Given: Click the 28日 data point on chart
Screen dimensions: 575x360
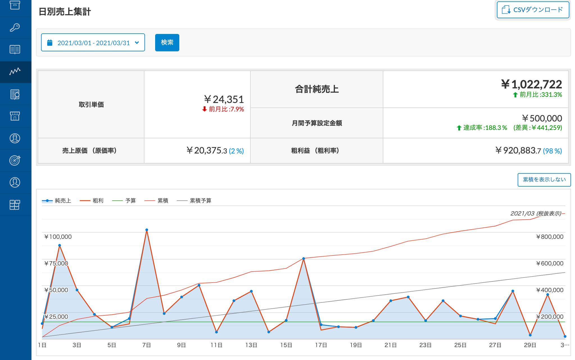Looking at the screenshot, I should coord(513,291).
